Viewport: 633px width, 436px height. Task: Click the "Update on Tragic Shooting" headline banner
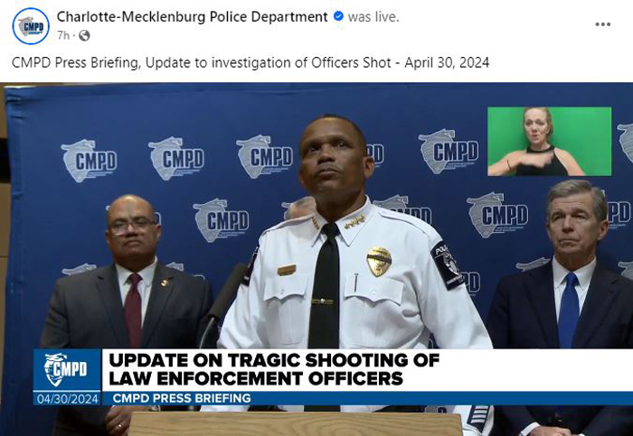coord(274,369)
